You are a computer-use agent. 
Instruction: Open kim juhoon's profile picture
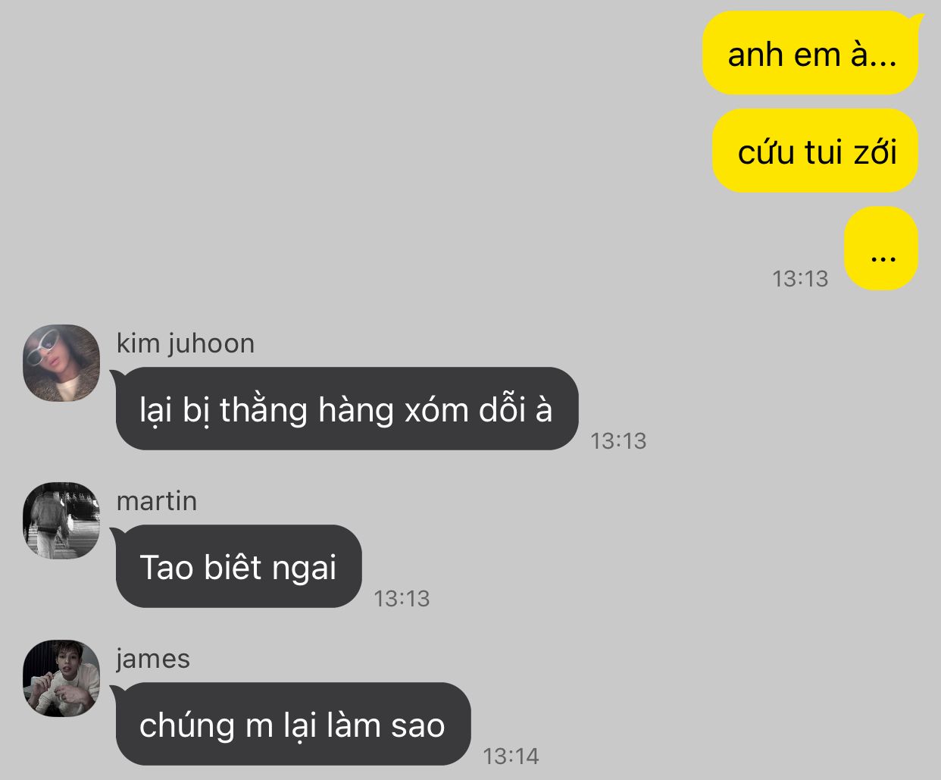(62, 363)
